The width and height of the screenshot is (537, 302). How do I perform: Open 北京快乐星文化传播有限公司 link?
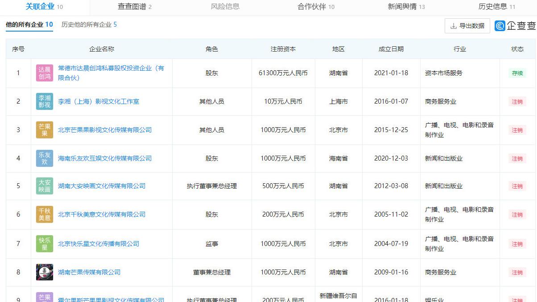pos(99,244)
